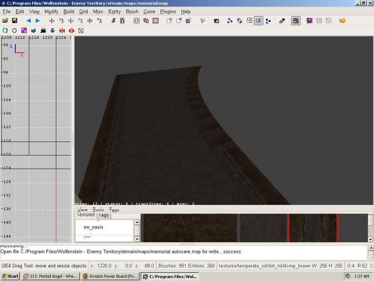The width and height of the screenshot is (374, 281).
Task: Open the texture browser Tools menu
Action: (x=98, y=210)
